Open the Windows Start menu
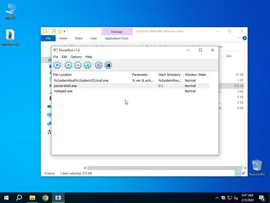Screen dimensions: 270x203 click(x=6, y=198)
